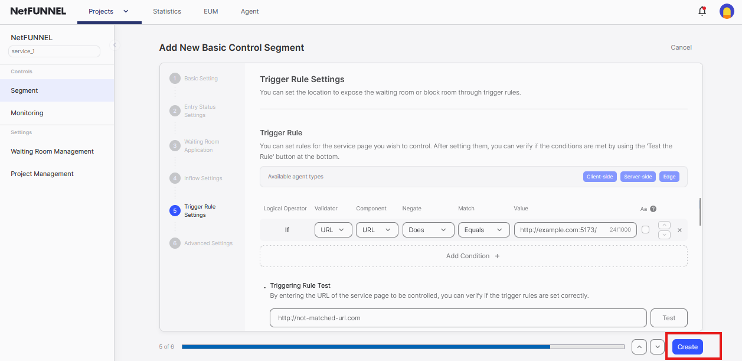
Task: Open the Does negate dropdown
Action: 428,230
